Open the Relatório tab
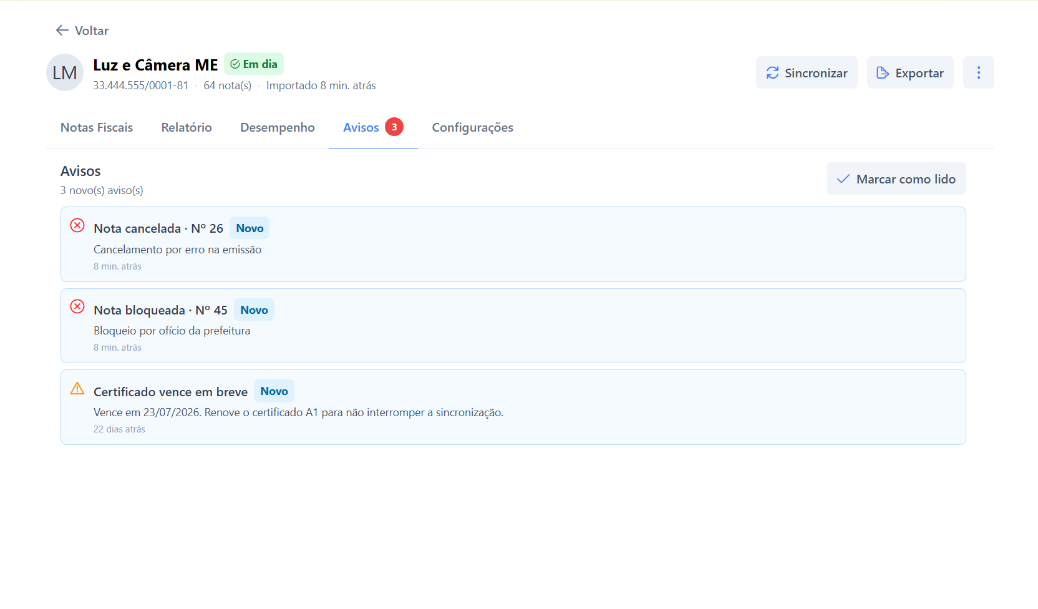Image resolution: width=1038 pixels, height=609 pixels. click(x=187, y=127)
